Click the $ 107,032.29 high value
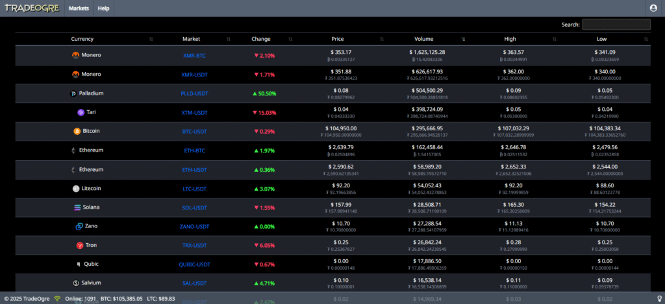The width and height of the screenshot is (665, 304). point(513,128)
